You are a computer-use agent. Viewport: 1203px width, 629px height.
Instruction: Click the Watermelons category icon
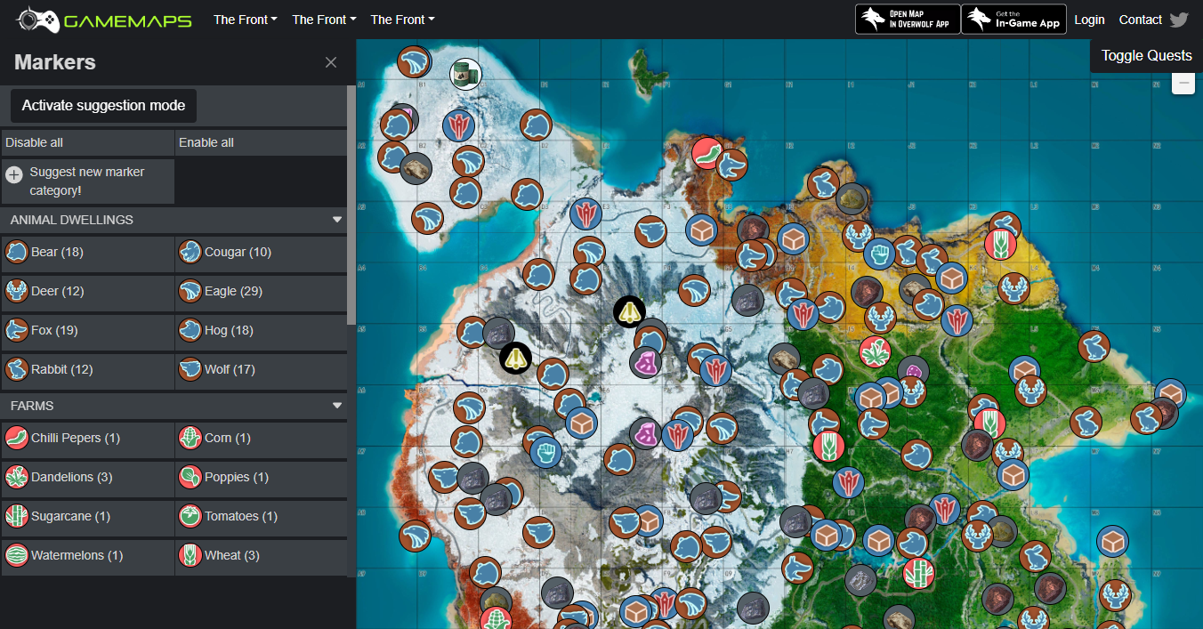coord(17,555)
